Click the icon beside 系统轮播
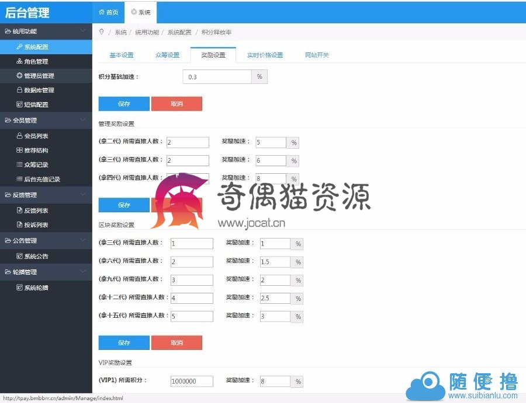 click(19, 287)
